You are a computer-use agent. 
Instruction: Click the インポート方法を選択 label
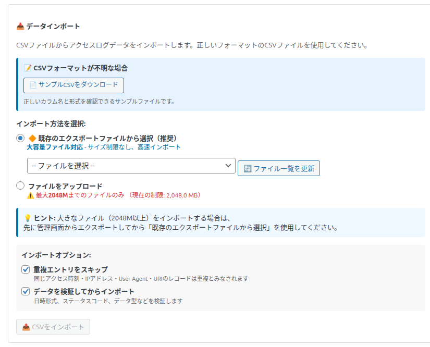click(x=51, y=124)
